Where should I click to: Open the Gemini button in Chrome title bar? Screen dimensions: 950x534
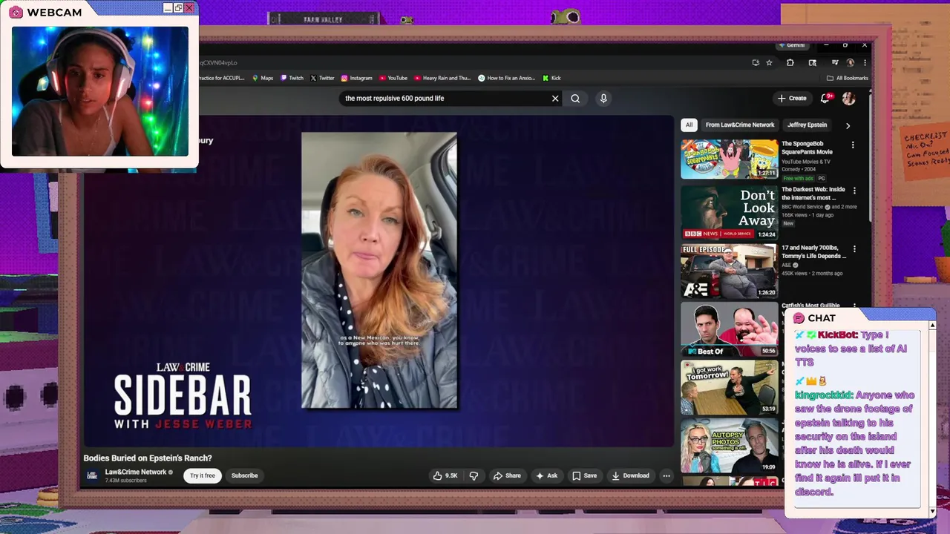pyautogui.click(x=792, y=45)
